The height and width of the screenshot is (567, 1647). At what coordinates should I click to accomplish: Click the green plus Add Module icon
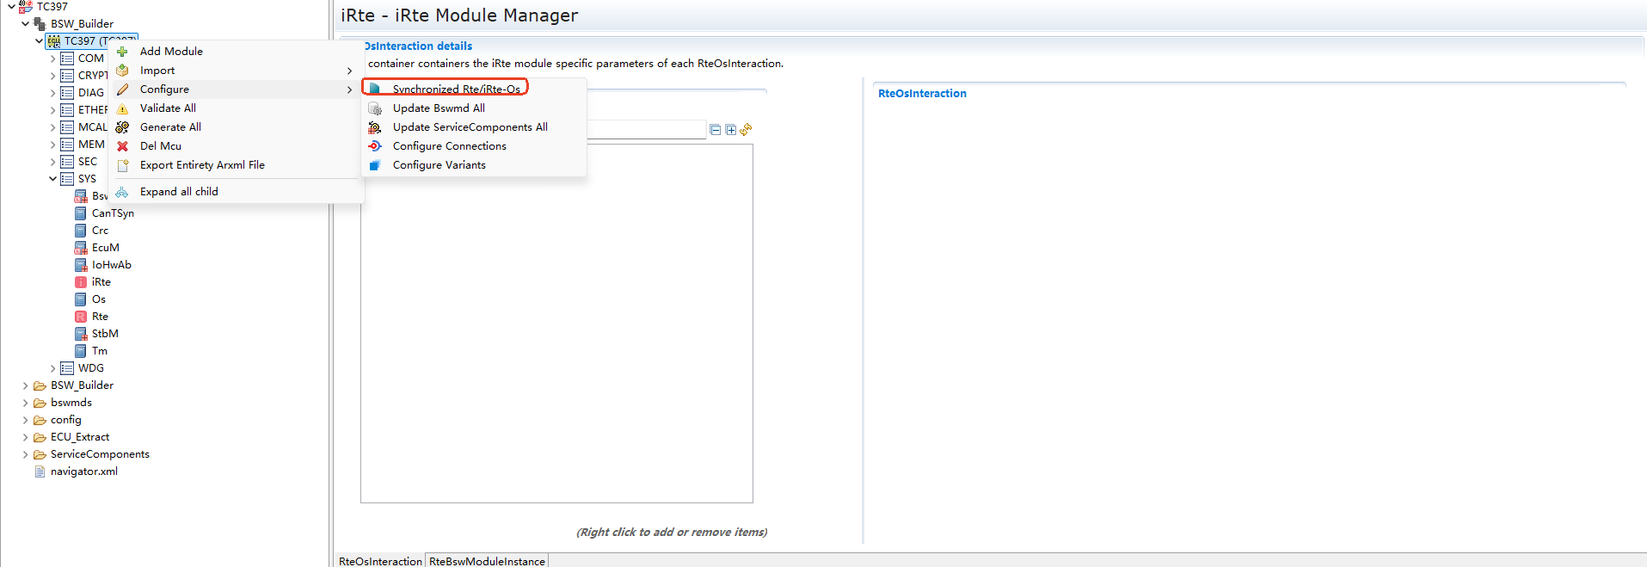coord(122,52)
